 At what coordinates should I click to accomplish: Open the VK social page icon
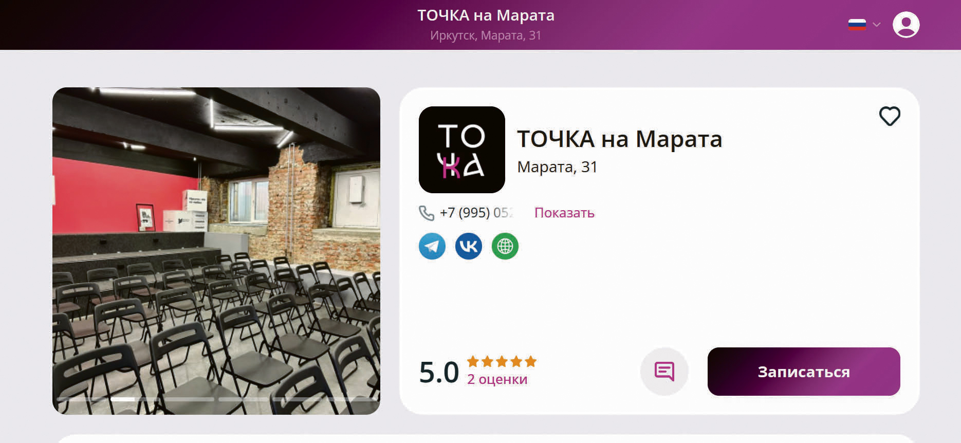point(469,246)
